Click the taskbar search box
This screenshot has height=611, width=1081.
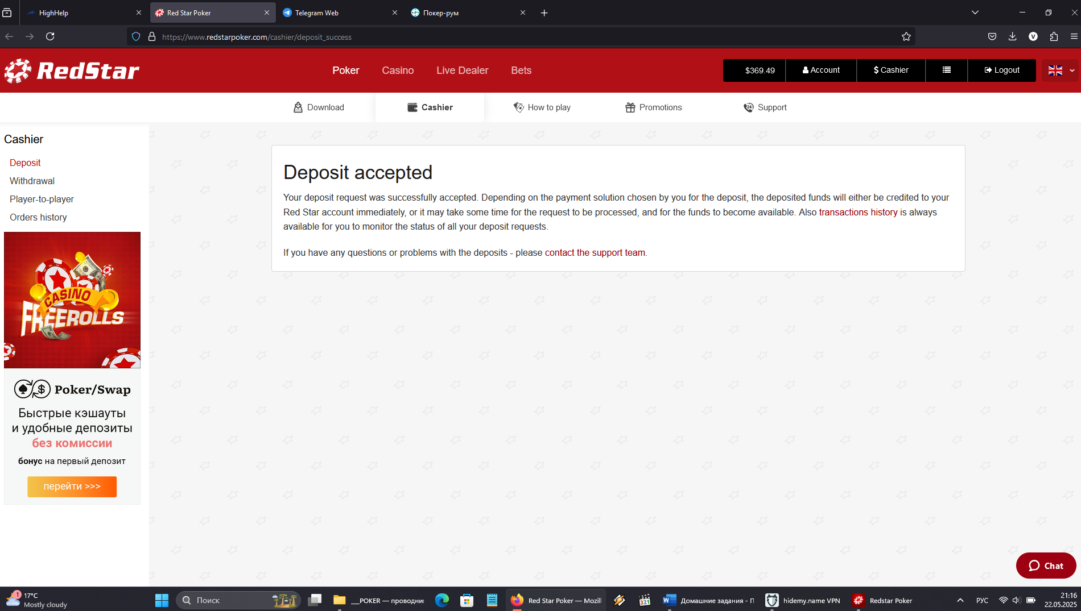coord(238,600)
